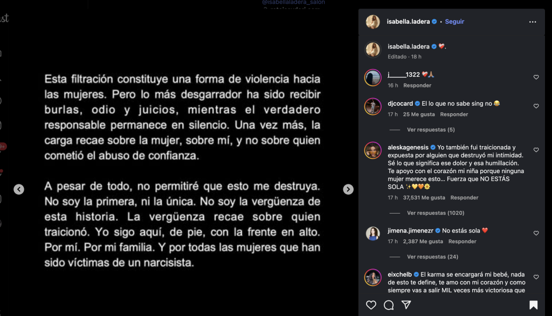
Task: Open djcocard's profile avatar
Action: [x=373, y=106]
